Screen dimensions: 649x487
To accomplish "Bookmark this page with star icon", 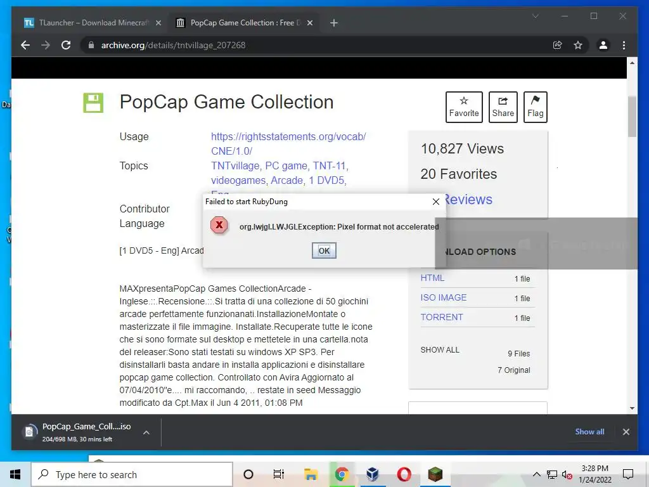I will click(578, 45).
